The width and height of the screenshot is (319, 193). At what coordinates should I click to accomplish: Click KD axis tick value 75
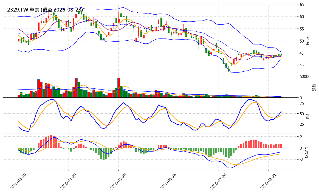click(x=302, y=104)
